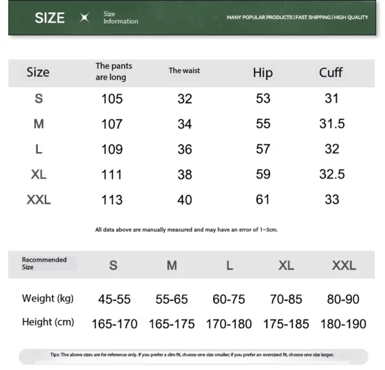Select the "Size Information" banner text
385x370 pixels.
pos(121,18)
